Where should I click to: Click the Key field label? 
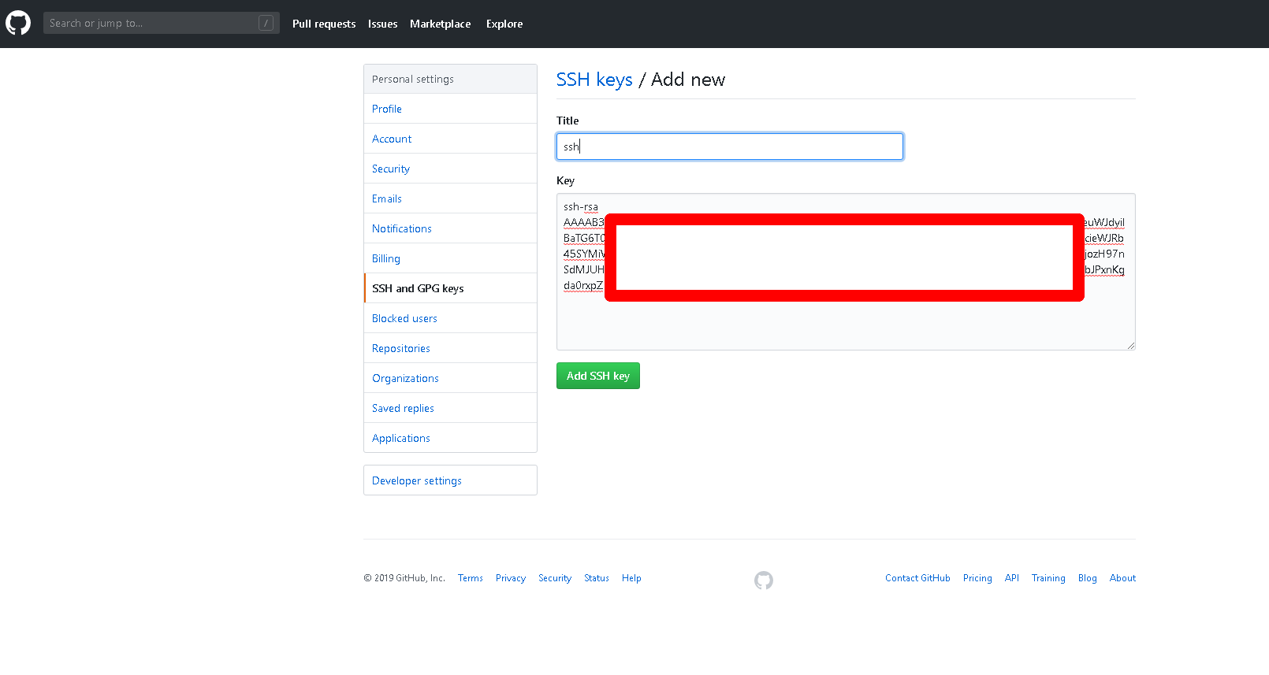point(565,180)
